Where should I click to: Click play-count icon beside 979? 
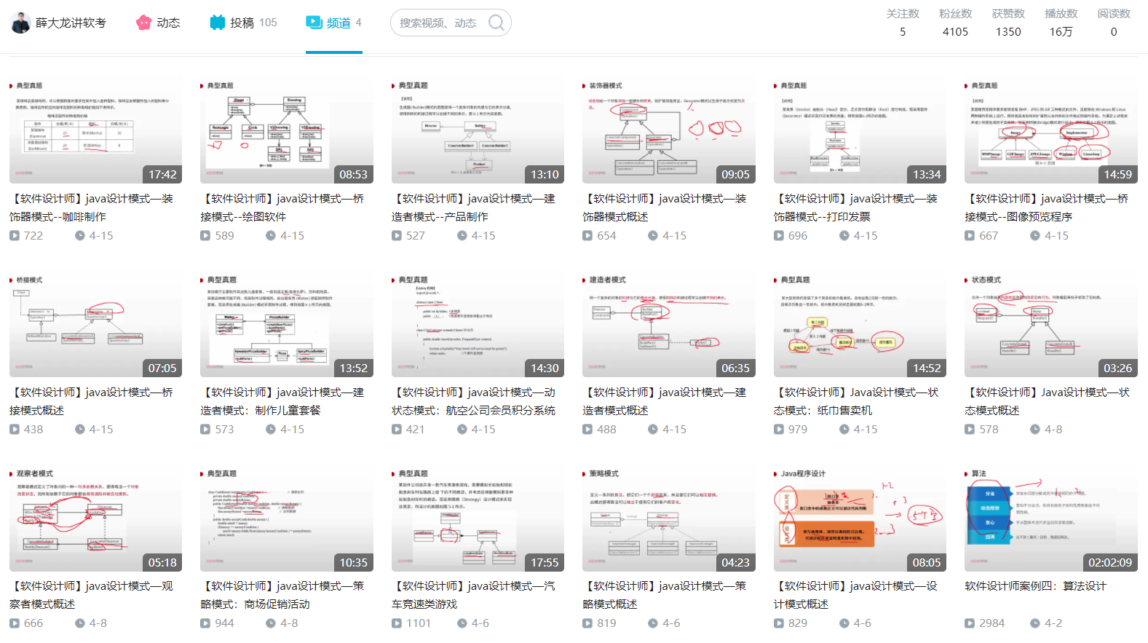[x=779, y=430]
